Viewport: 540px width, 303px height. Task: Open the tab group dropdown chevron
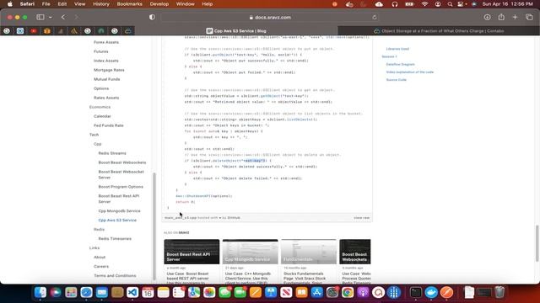51,17
